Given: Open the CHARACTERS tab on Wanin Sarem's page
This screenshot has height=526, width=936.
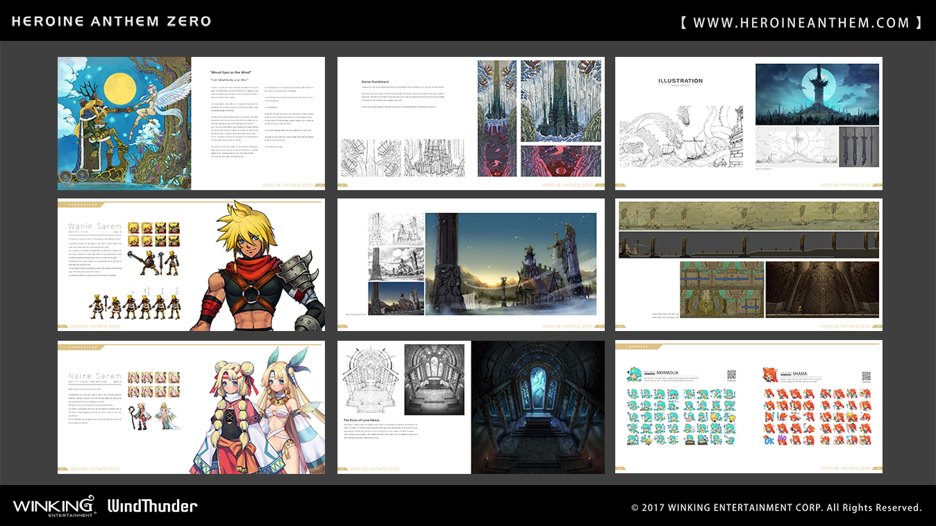Looking at the screenshot, I should pos(82,205).
